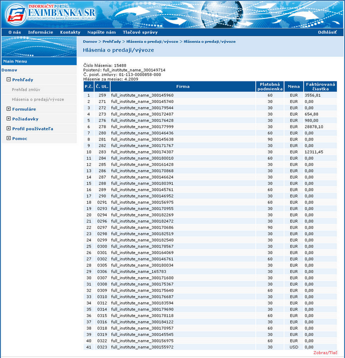Open the Tlačové správy menu item

pyautogui.click(x=140, y=32)
